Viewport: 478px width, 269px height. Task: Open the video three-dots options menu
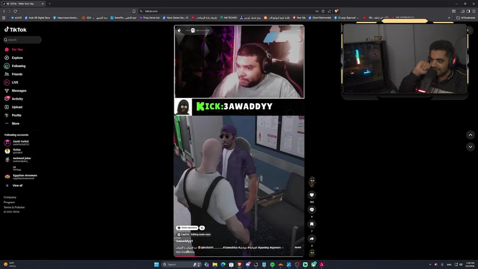pos(298,31)
